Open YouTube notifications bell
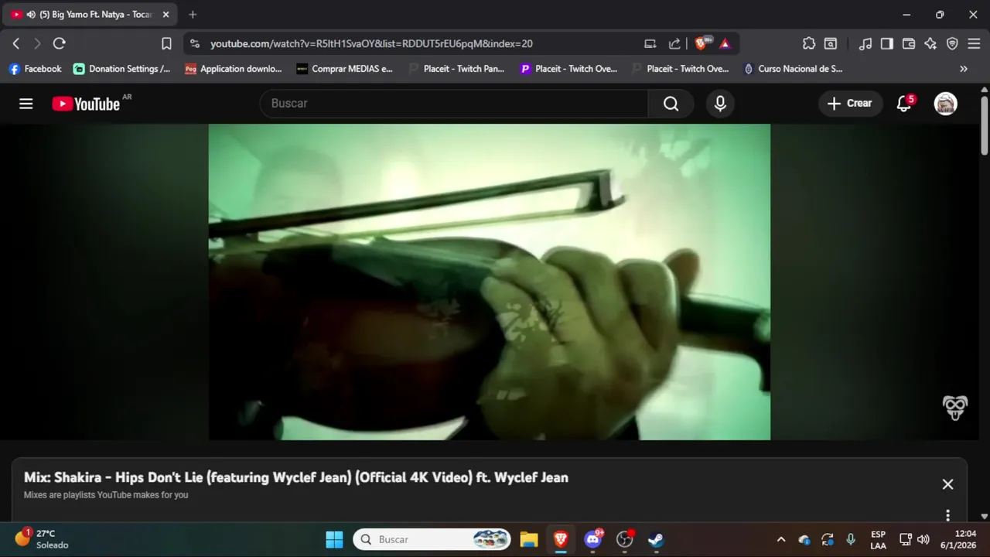990x557 pixels. 904,104
